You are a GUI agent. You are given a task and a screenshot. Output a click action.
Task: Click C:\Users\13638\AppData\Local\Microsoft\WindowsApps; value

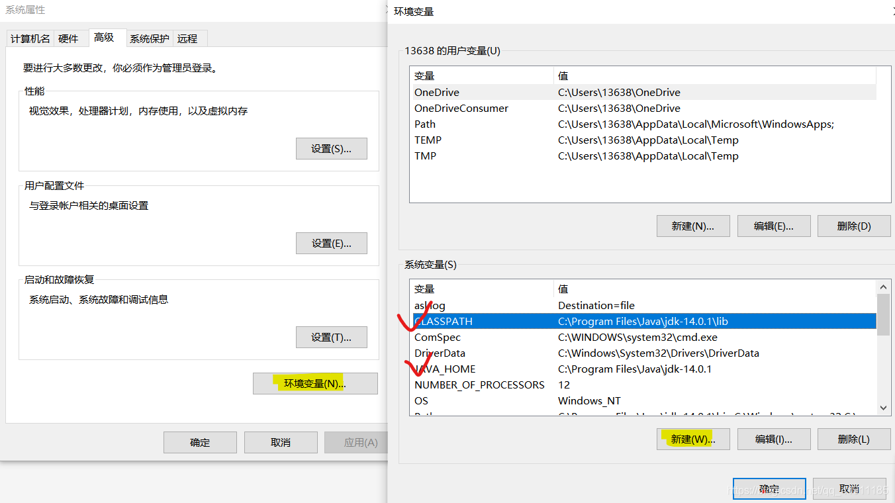pyautogui.click(x=696, y=124)
